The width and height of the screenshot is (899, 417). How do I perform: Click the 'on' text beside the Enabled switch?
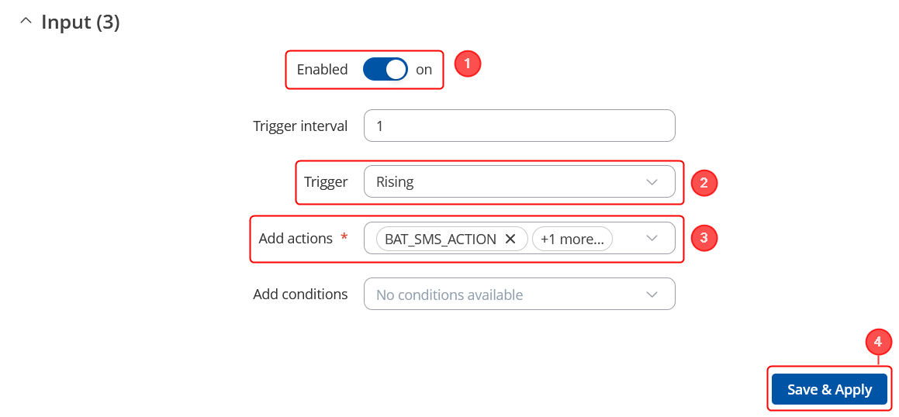click(x=424, y=69)
